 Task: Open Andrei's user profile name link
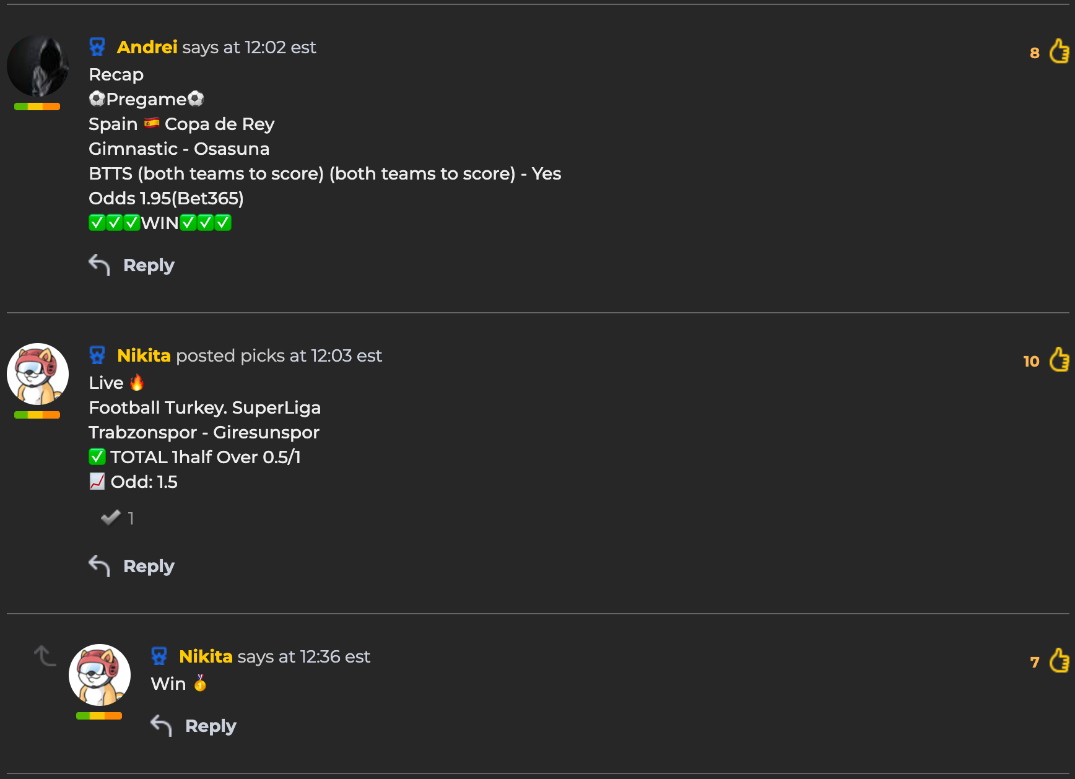(147, 47)
